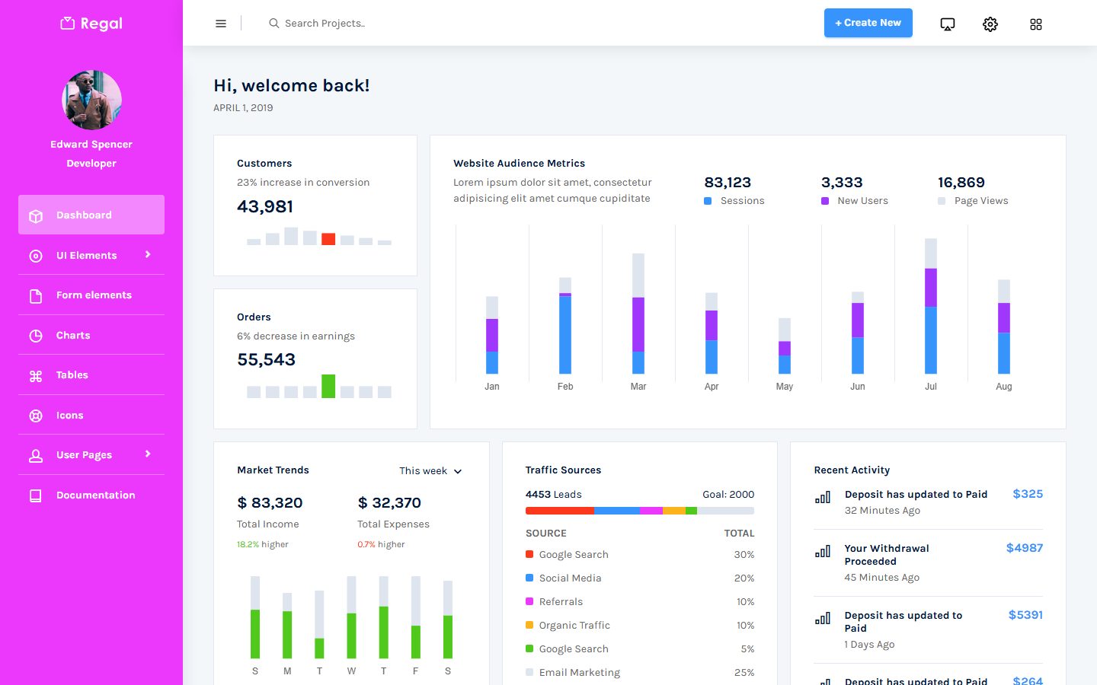Screen dimensions: 1097x685
Task: Toggle the hamburger menu icon
Action: pos(221,24)
